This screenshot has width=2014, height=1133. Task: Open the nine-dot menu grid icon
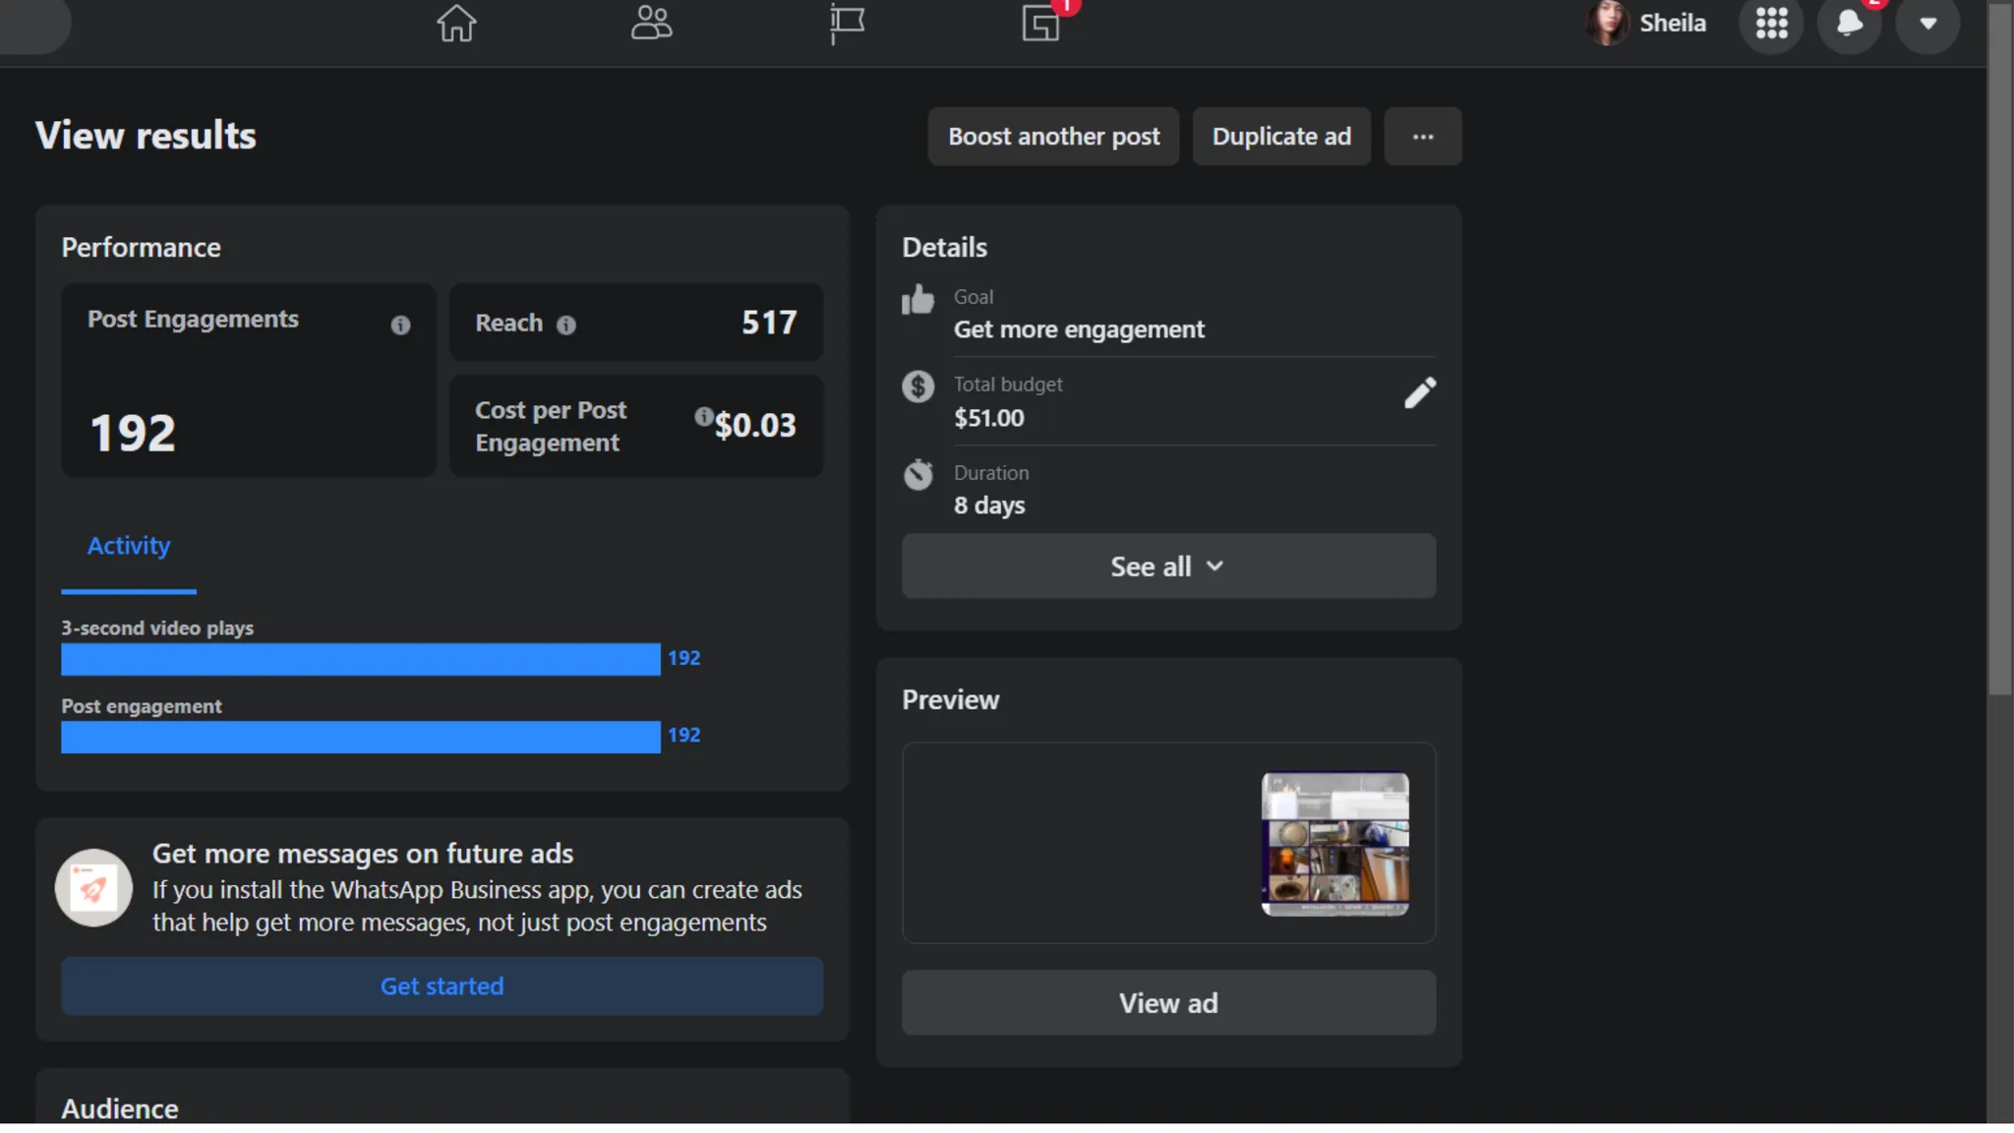pos(1771,24)
